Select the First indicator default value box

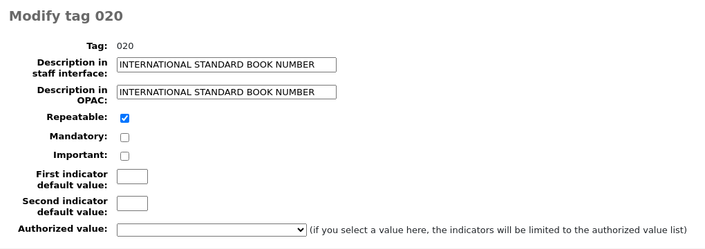[132, 177]
